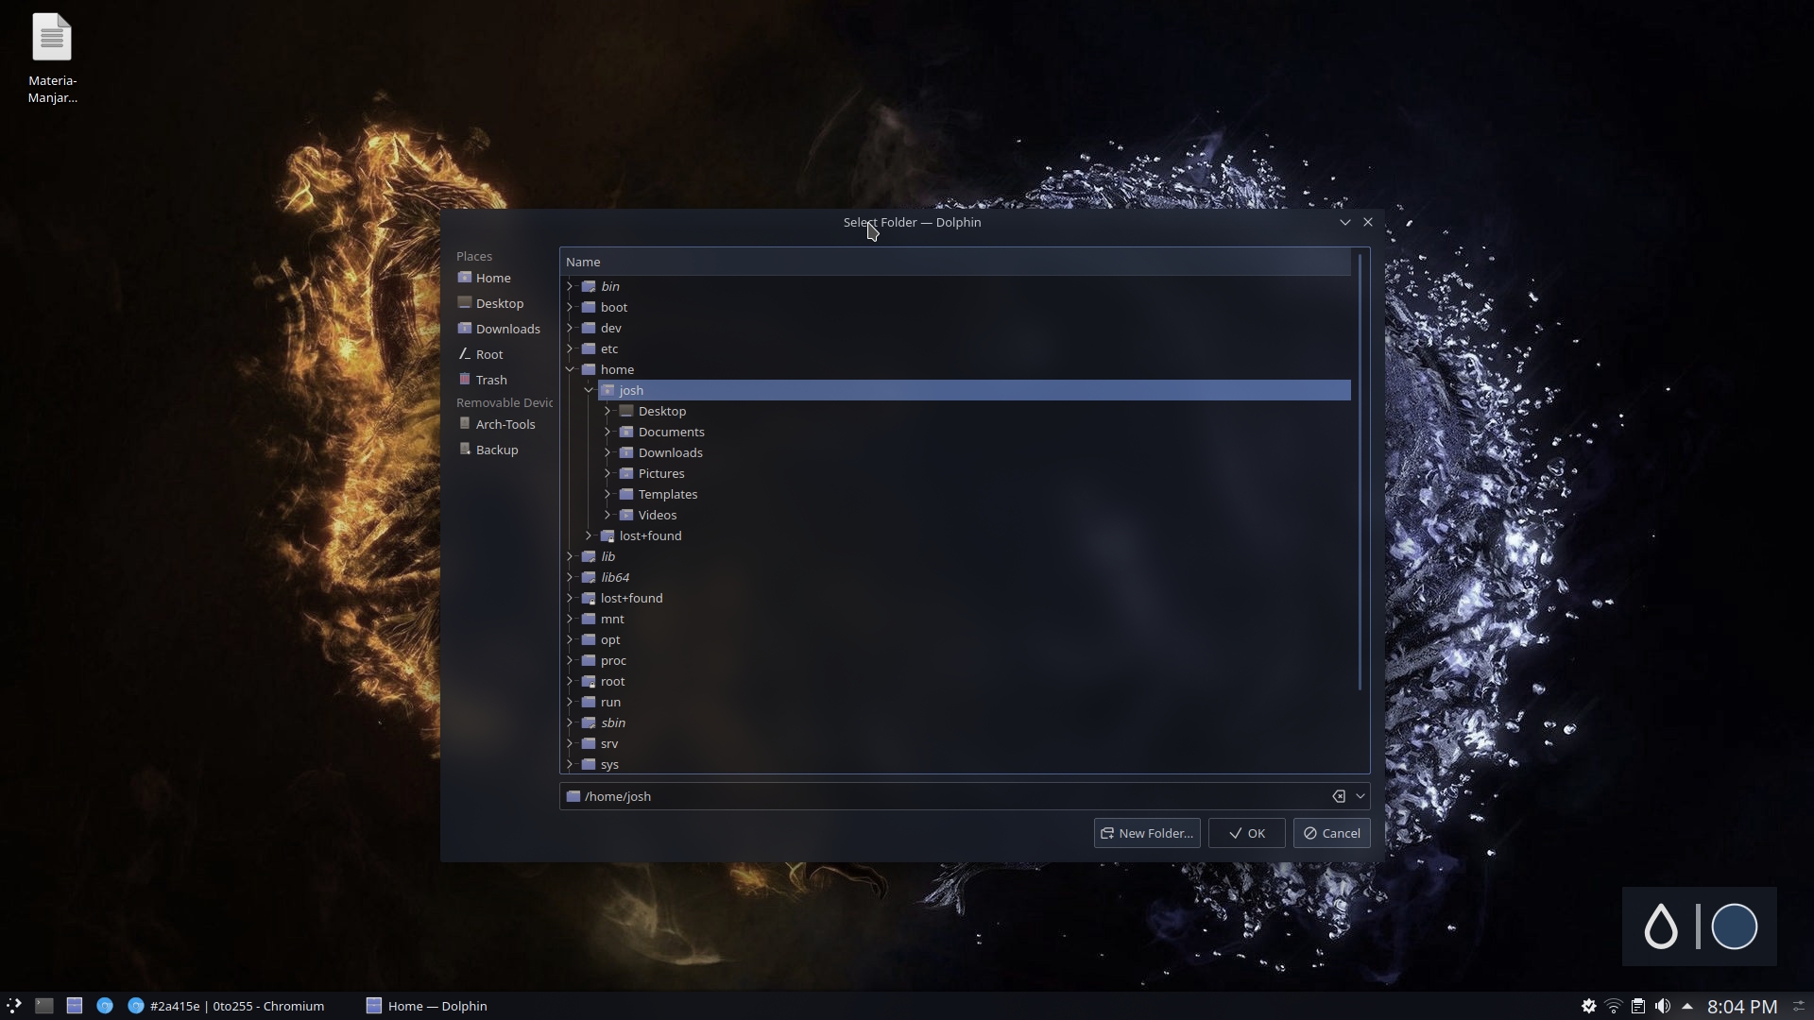Click the dev folder icon
This screenshot has height=1020, width=1814.
[589, 328]
